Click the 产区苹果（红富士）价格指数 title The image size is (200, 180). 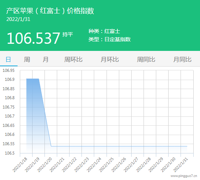click(x=50, y=11)
